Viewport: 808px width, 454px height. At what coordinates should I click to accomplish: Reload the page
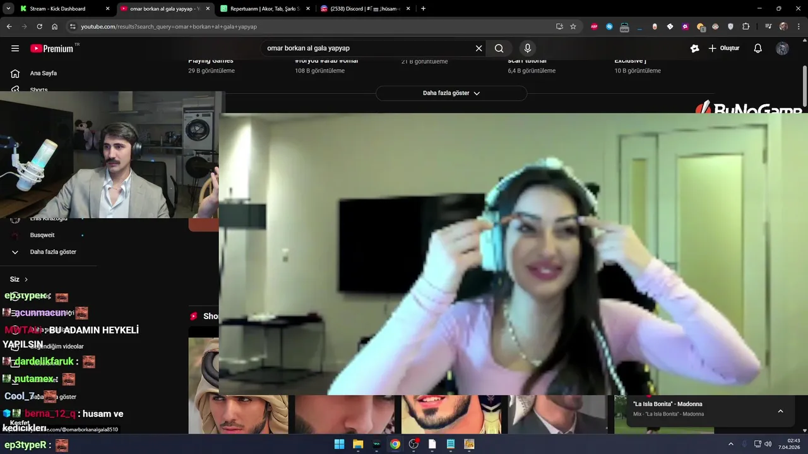(x=39, y=26)
